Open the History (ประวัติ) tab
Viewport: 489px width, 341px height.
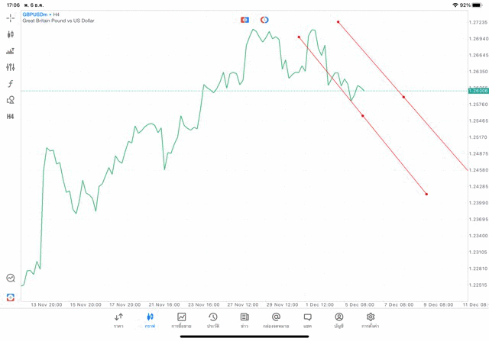tap(213, 320)
